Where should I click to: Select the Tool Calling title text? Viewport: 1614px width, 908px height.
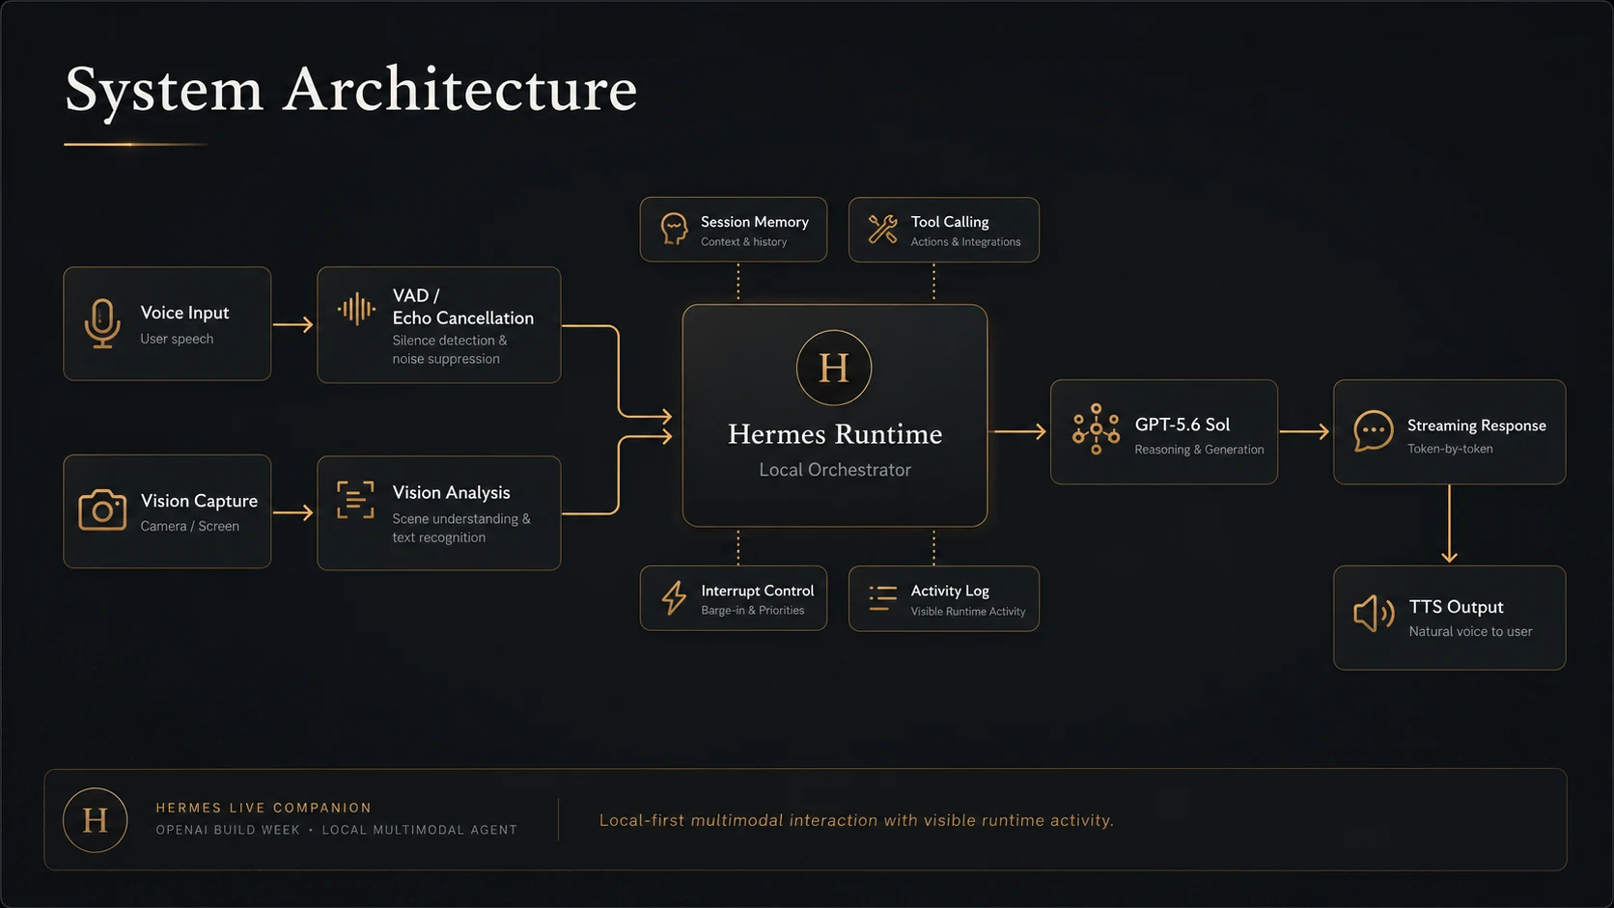[950, 222]
